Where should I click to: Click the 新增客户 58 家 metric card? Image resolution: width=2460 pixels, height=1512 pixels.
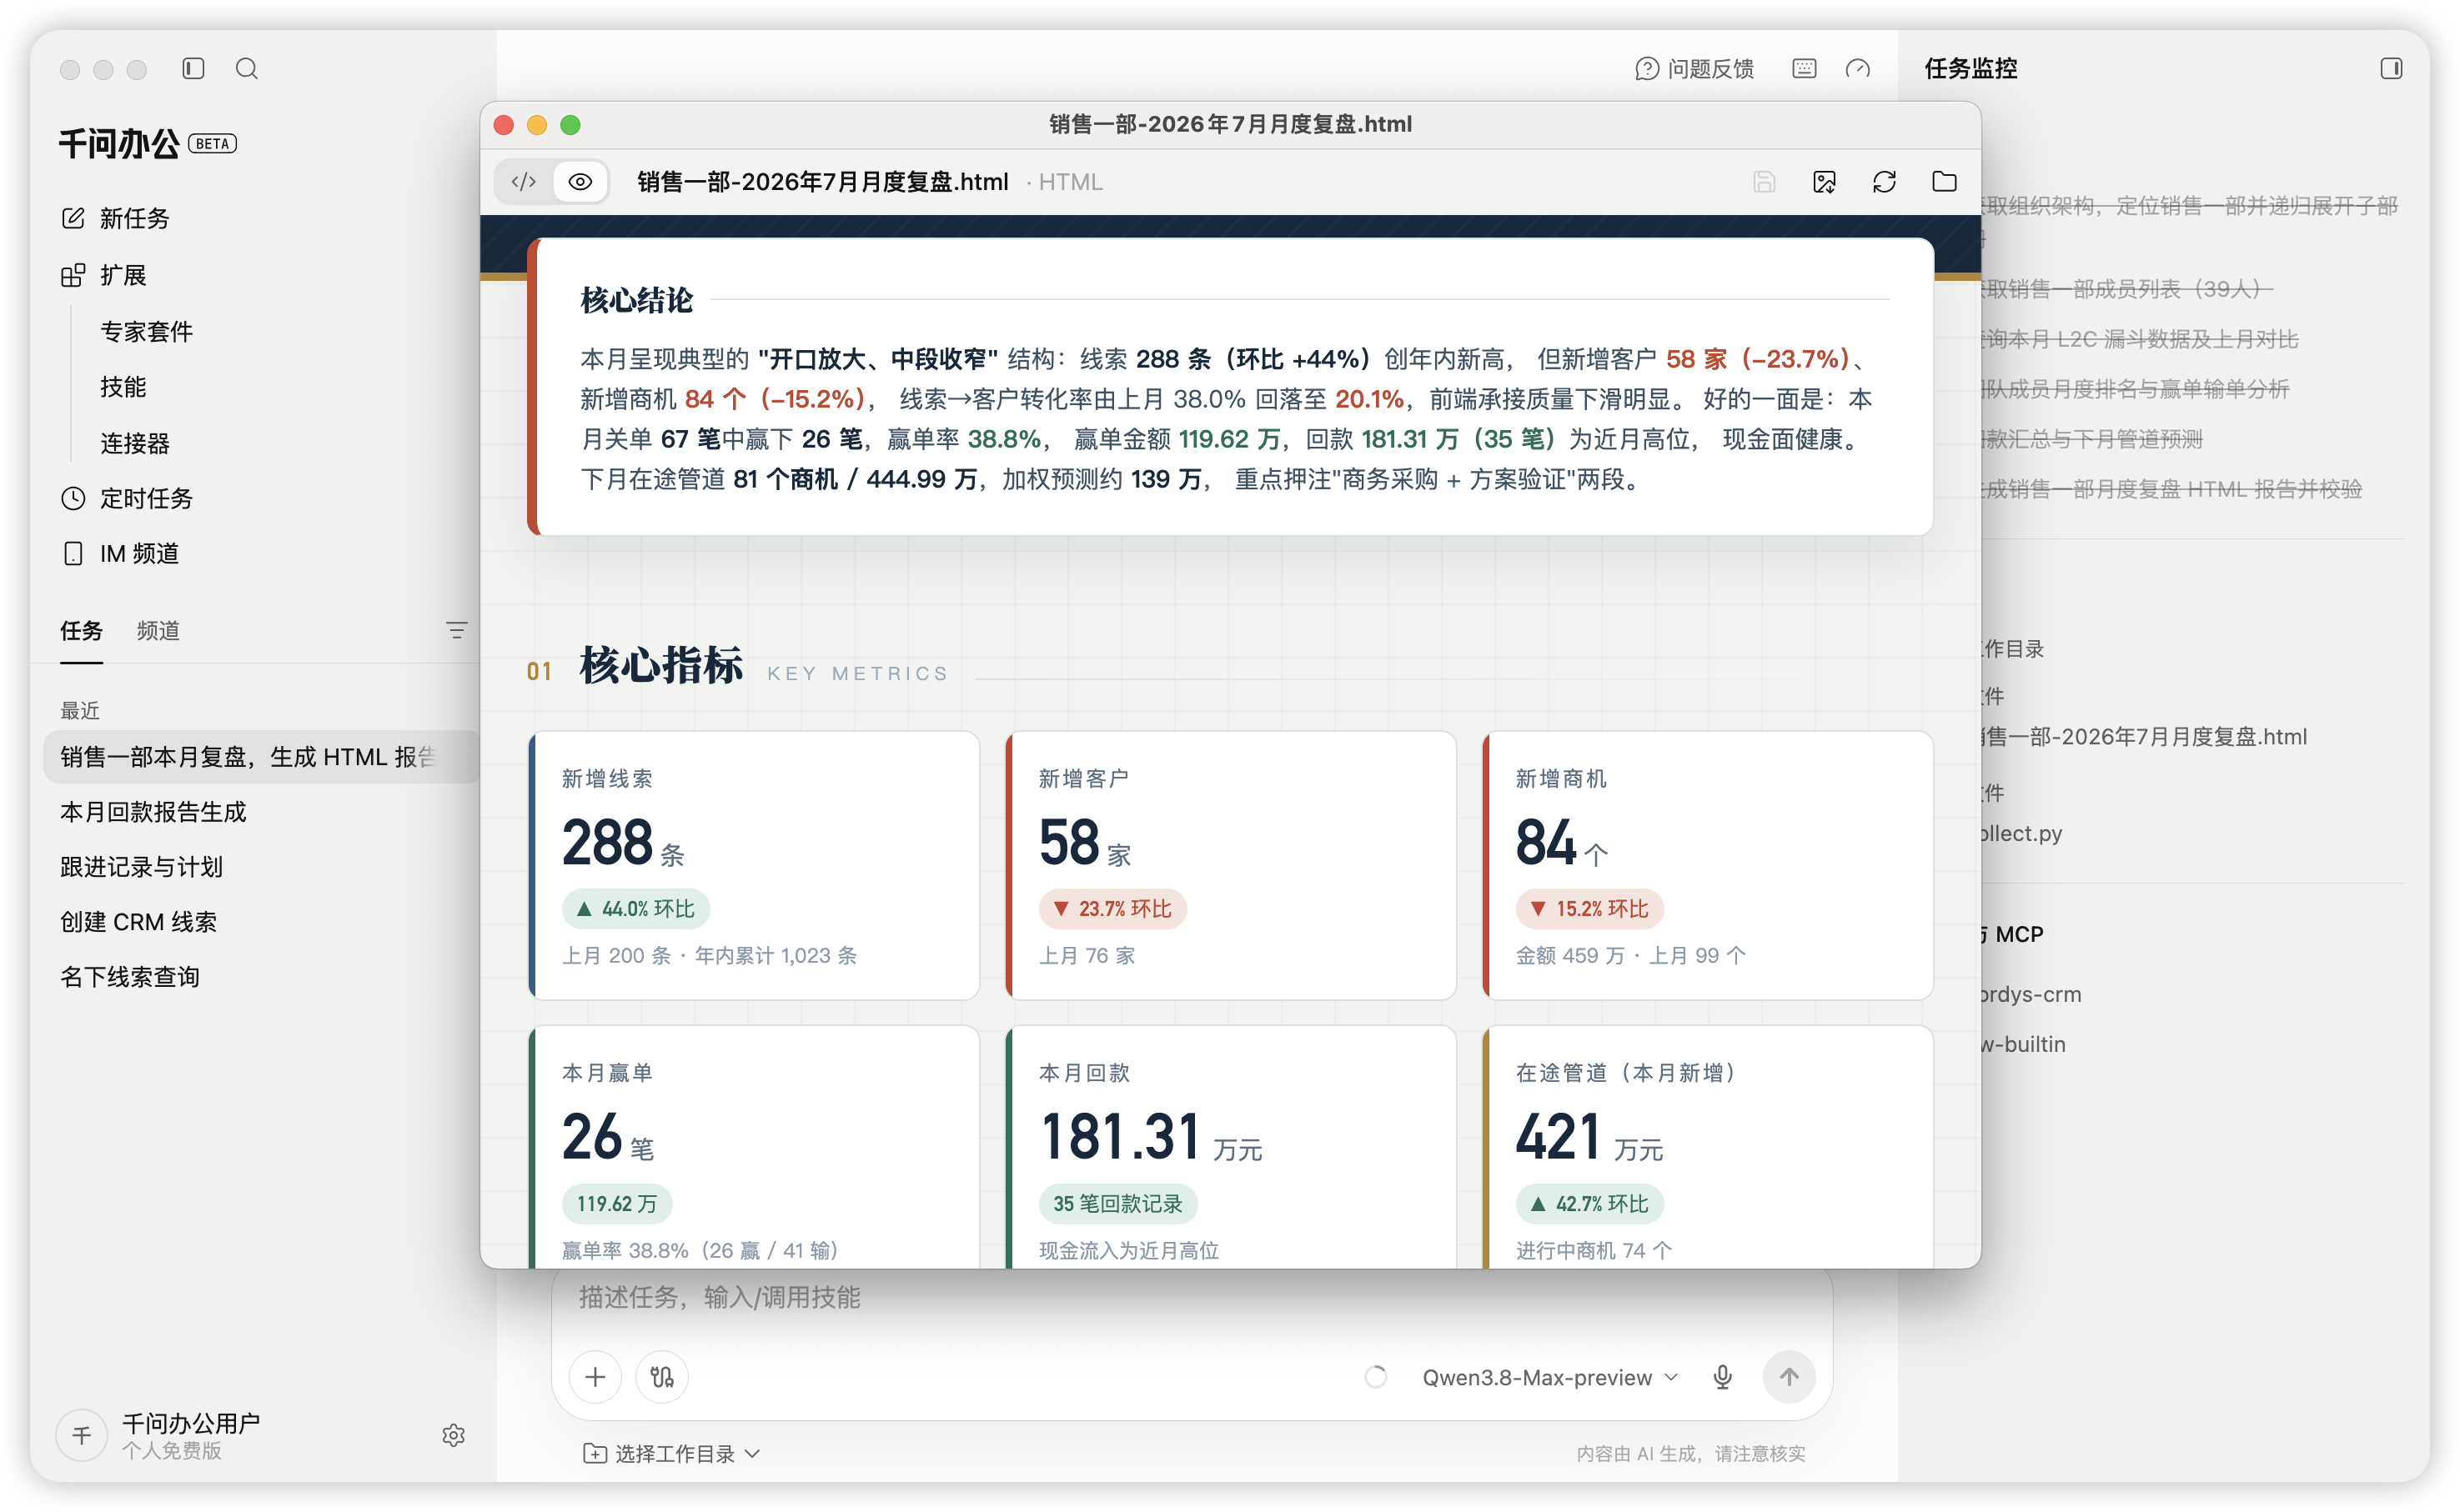1231,865
